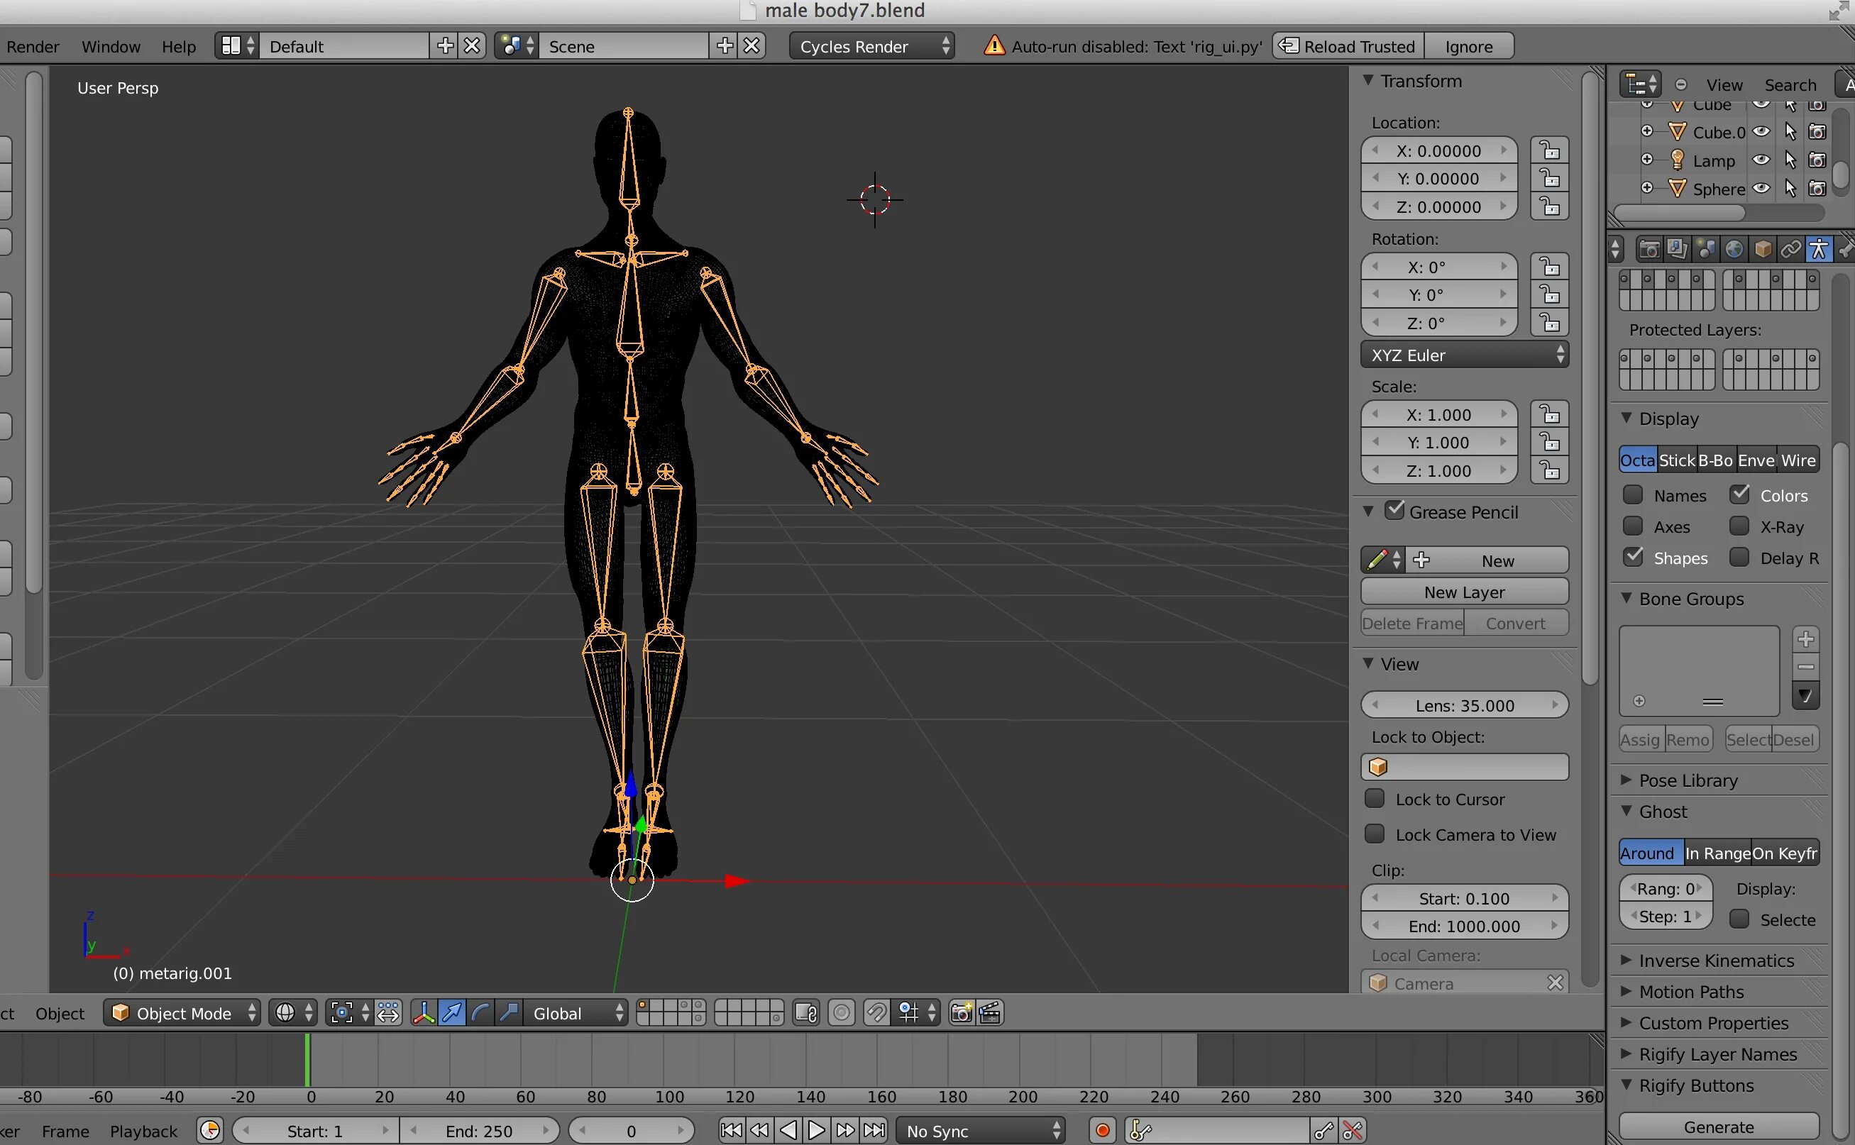Open the World properties tab
Screen dimensions: 1855x1145
pos(1734,249)
